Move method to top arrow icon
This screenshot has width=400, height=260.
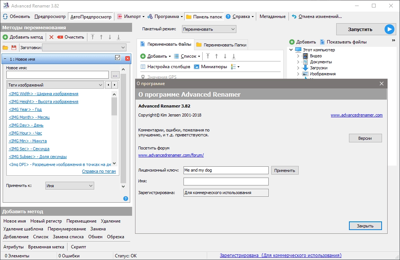coord(93,37)
